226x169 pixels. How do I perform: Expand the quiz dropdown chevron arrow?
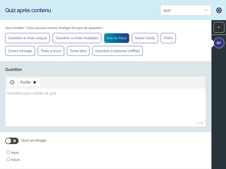(x=206, y=10)
